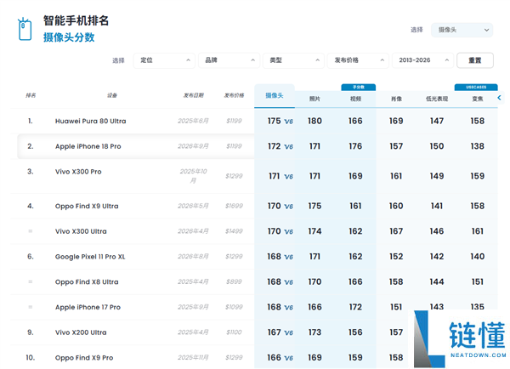Select the 肖像 column tab
The width and height of the screenshot is (510, 369).
click(x=396, y=99)
